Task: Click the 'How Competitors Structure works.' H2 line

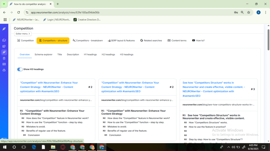Action: click(208, 123)
